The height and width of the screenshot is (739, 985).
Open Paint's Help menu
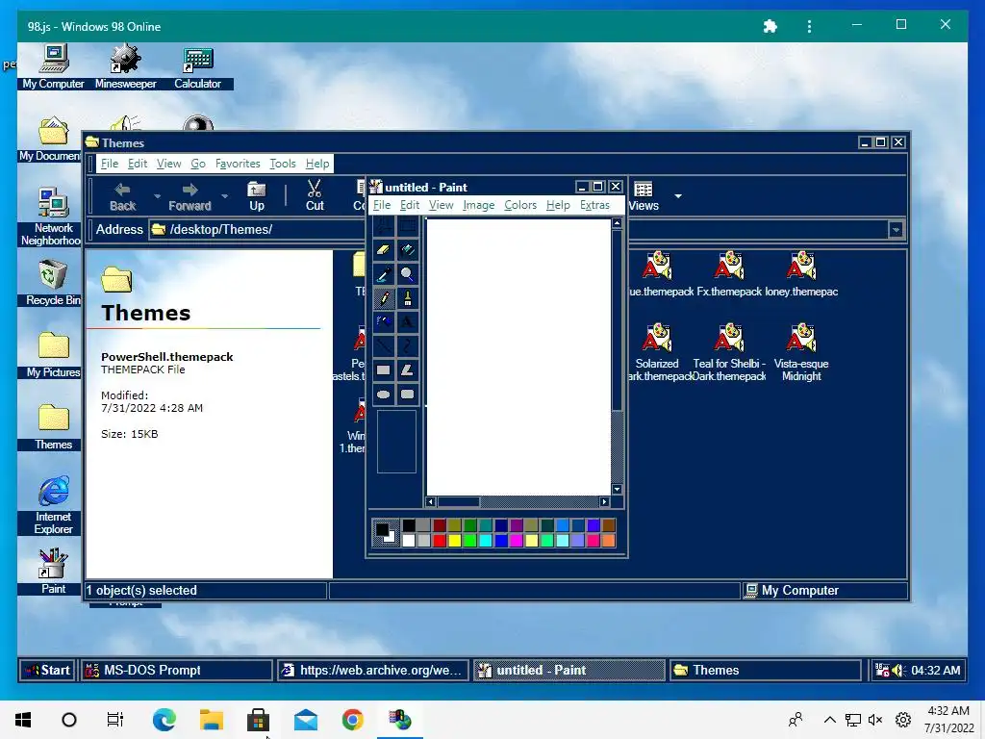(558, 205)
